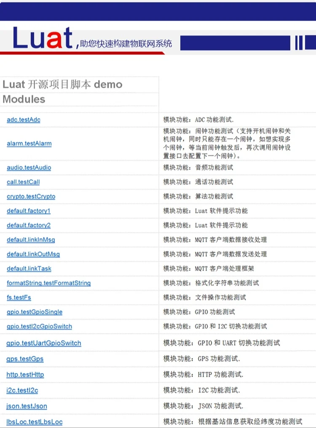
Task: Select description '模块功能: 音频功能测试'
Action: point(198,167)
